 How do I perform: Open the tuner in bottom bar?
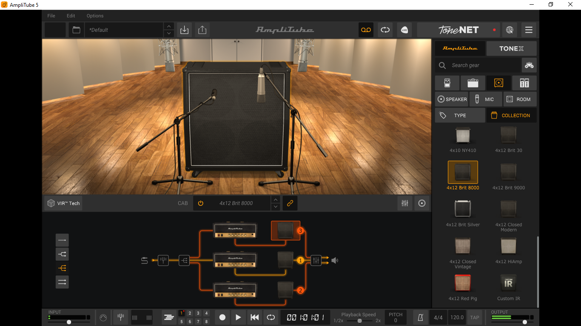121,318
